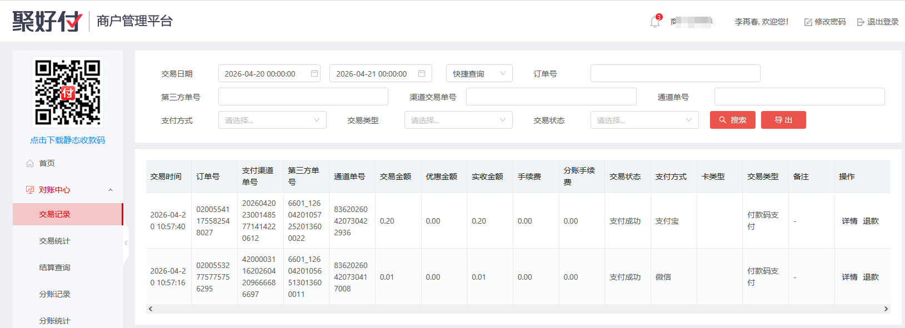This screenshot has width=905, height=328.
Task: Focus the 订单号 input field
Action: tap(675, 73)
